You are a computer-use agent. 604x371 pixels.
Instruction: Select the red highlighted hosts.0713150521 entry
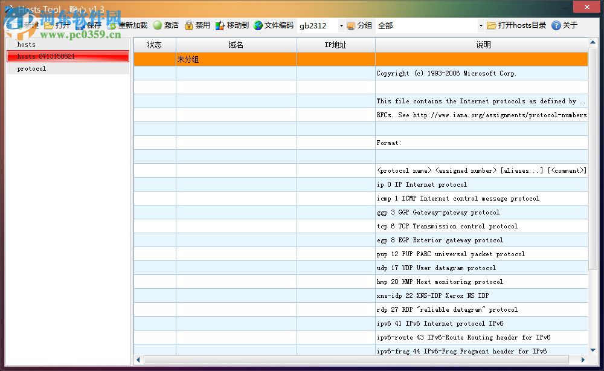click(68, 56)
